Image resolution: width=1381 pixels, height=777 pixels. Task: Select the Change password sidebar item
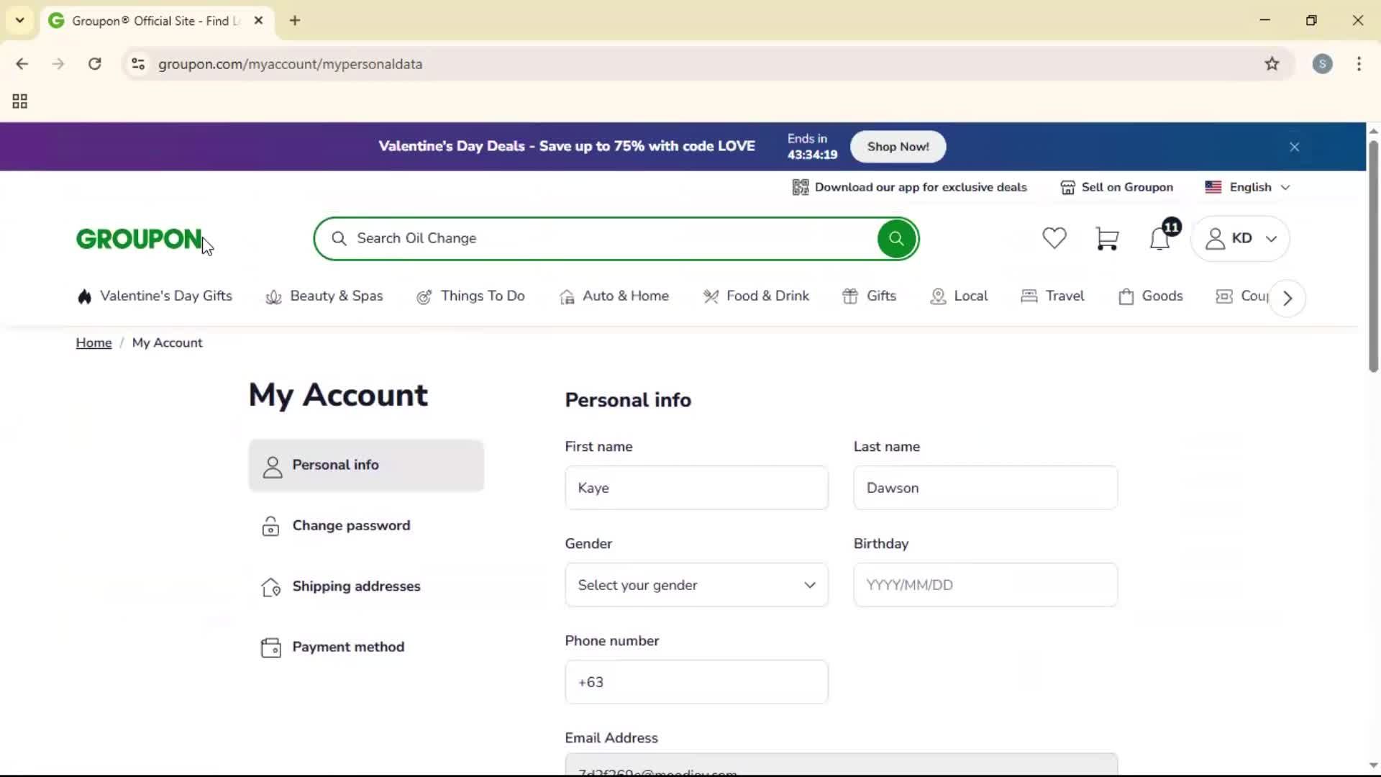coord(351,525)
